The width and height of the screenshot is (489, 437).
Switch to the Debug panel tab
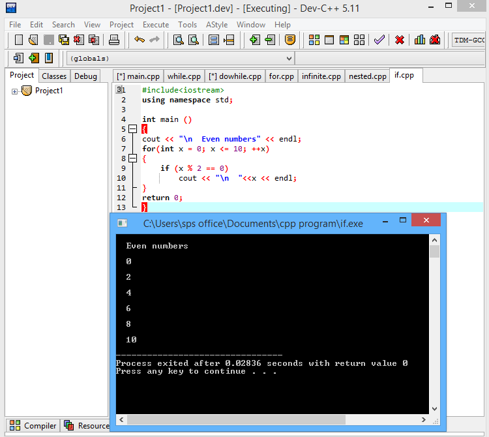pyautogui.click(x=85, y=76)
